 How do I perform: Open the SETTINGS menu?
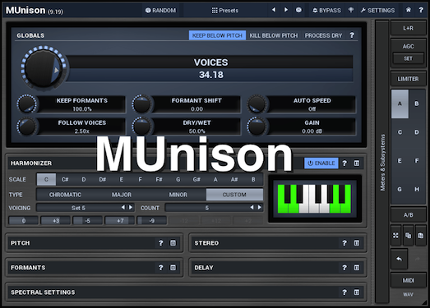point(377,11)
